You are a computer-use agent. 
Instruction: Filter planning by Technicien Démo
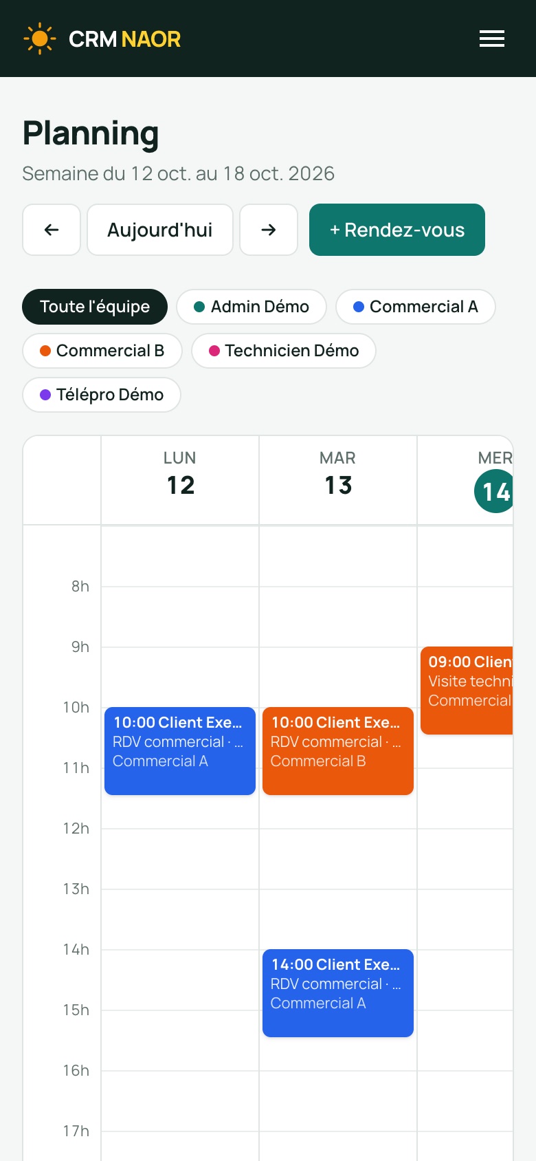(284, 351)
